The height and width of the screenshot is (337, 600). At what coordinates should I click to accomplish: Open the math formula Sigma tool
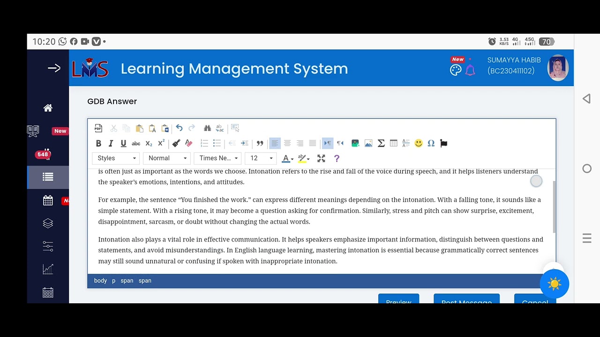pyautogui.click(x=381, y=143)
